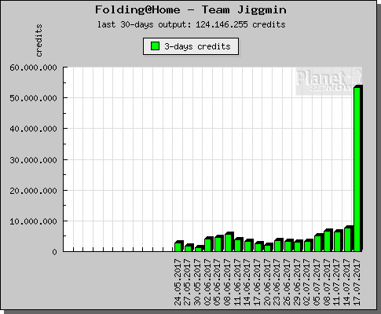Select the bar for 08.07.2017

click(328, 240)
